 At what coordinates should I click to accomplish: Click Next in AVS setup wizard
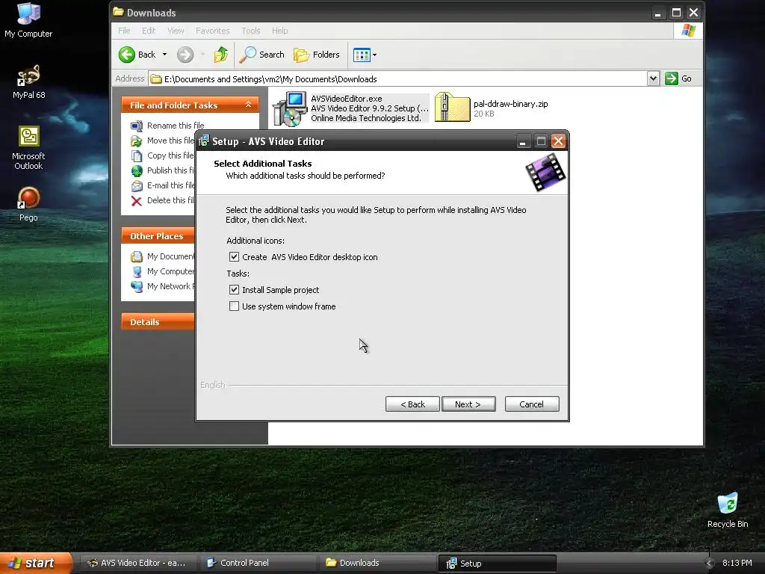point(468,404)
